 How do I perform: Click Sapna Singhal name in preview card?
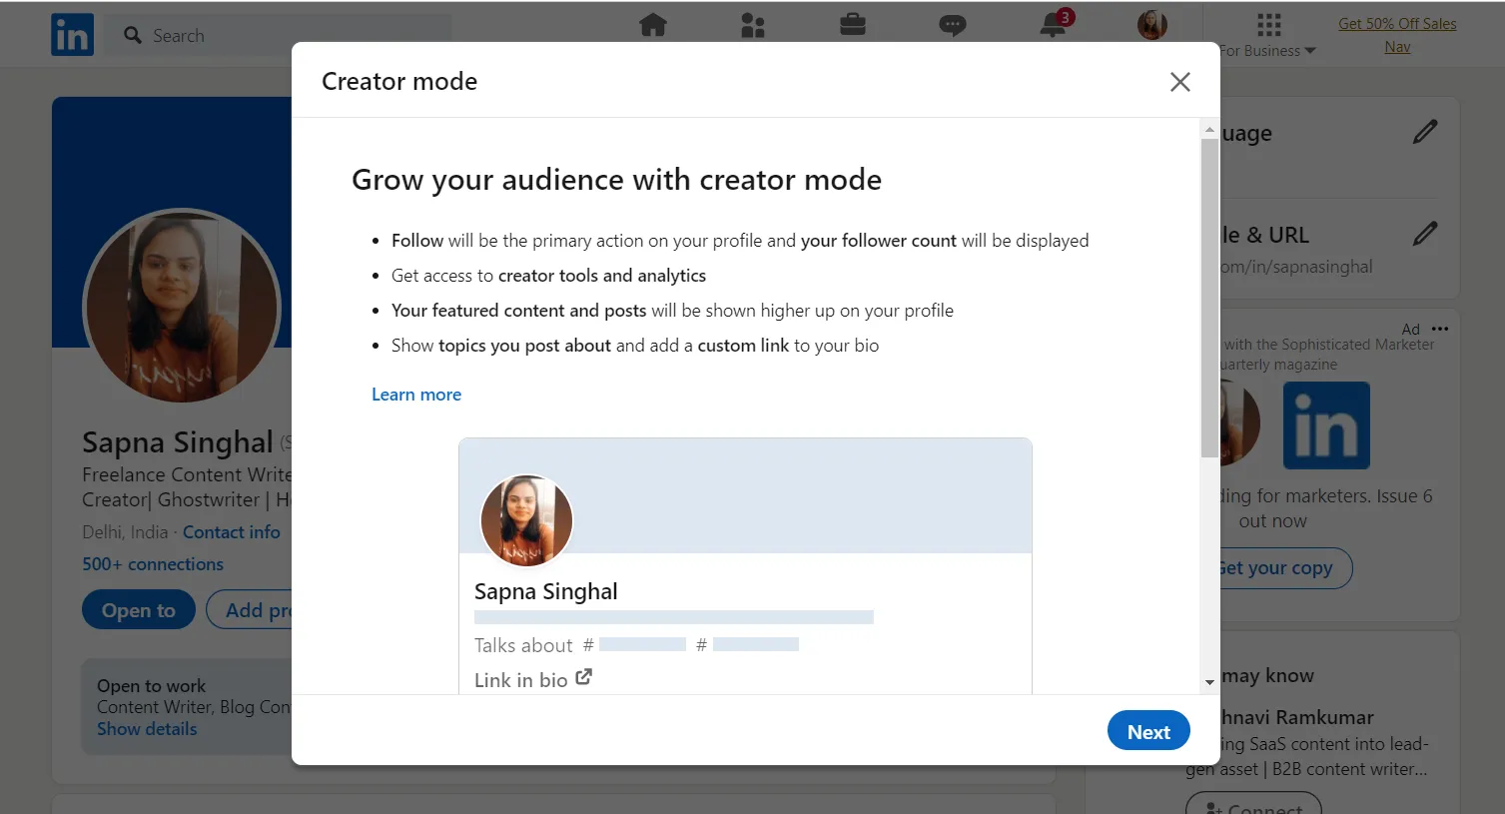[546, 591]
